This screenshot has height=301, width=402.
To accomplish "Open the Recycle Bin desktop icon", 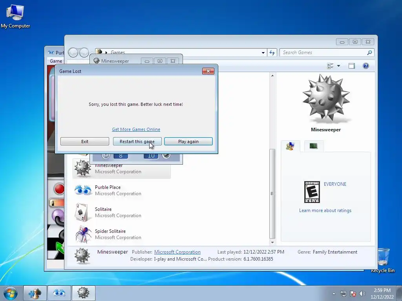I will coord(383,259).
